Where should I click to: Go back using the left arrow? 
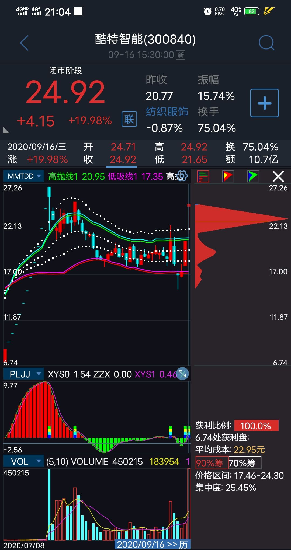[x=25, y=43]
